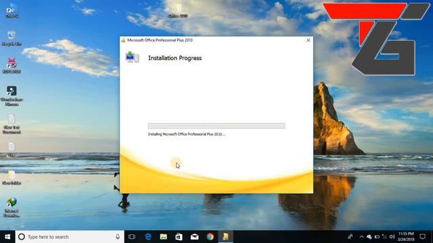The height and width of the screenshot is (243, 433).
Task: Click the battery tray icon
Action: [377, 237]
